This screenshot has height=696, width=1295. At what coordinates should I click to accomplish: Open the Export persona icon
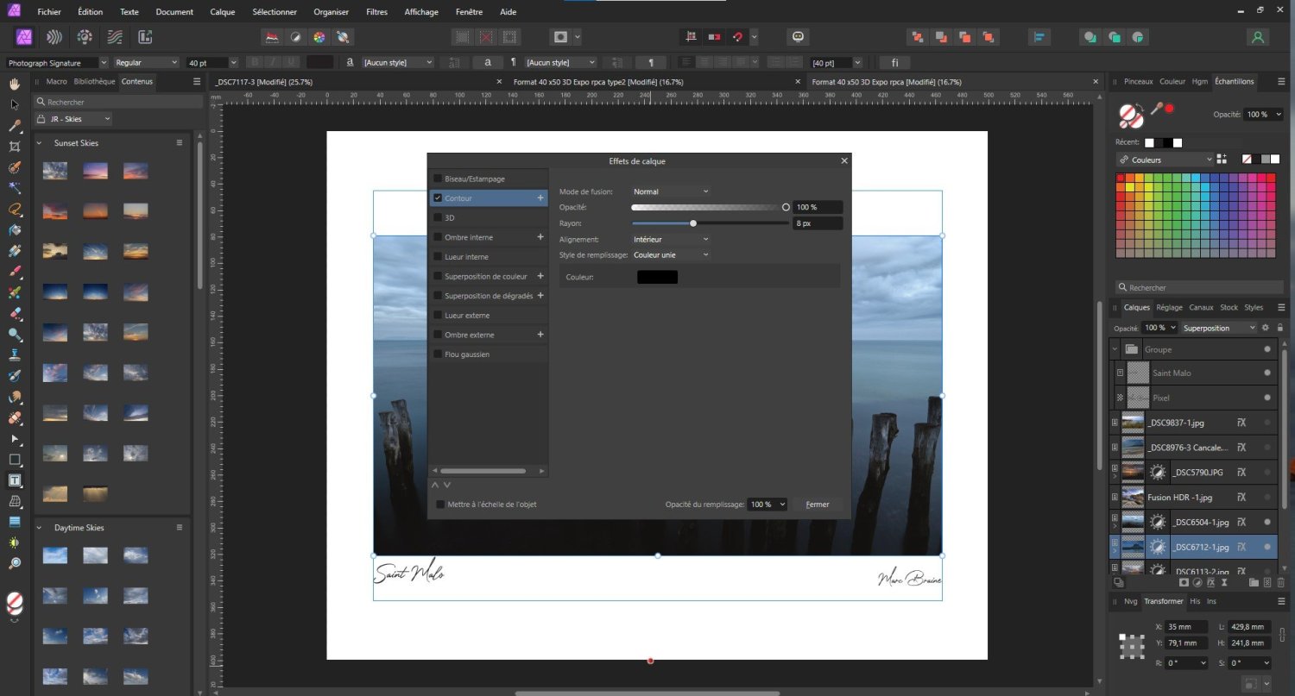pyautogui.click(x=145, y=37)
